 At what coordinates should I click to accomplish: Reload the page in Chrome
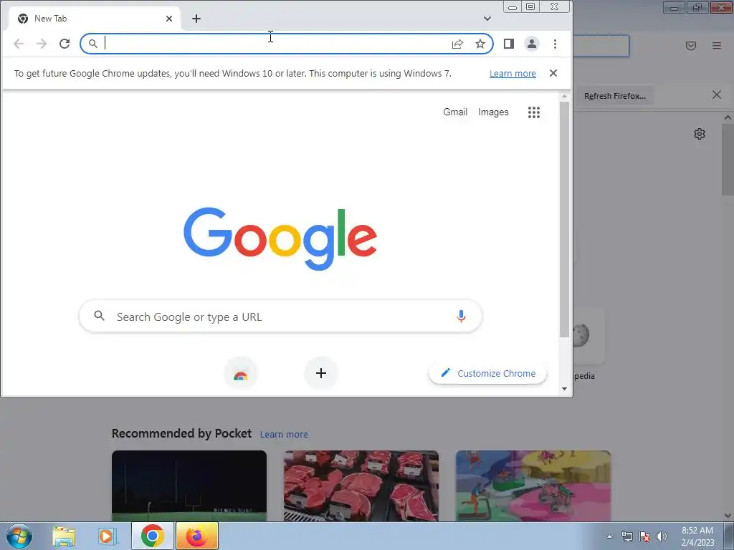click(65, 44)
